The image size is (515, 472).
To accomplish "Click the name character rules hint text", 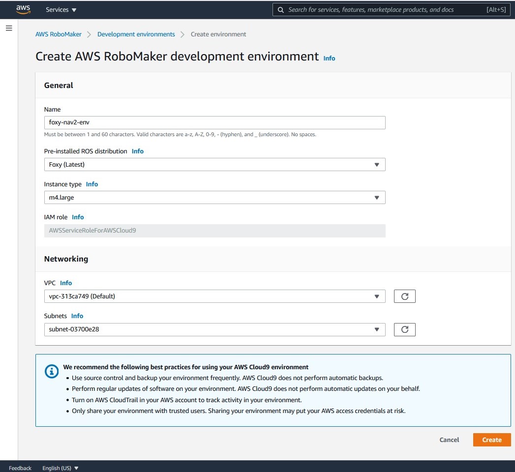I will point(180,134).
